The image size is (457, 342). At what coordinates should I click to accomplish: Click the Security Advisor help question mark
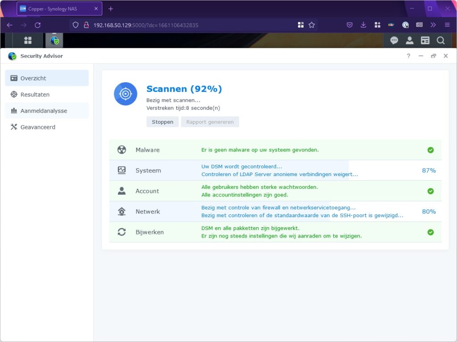[x=408, y=56]
